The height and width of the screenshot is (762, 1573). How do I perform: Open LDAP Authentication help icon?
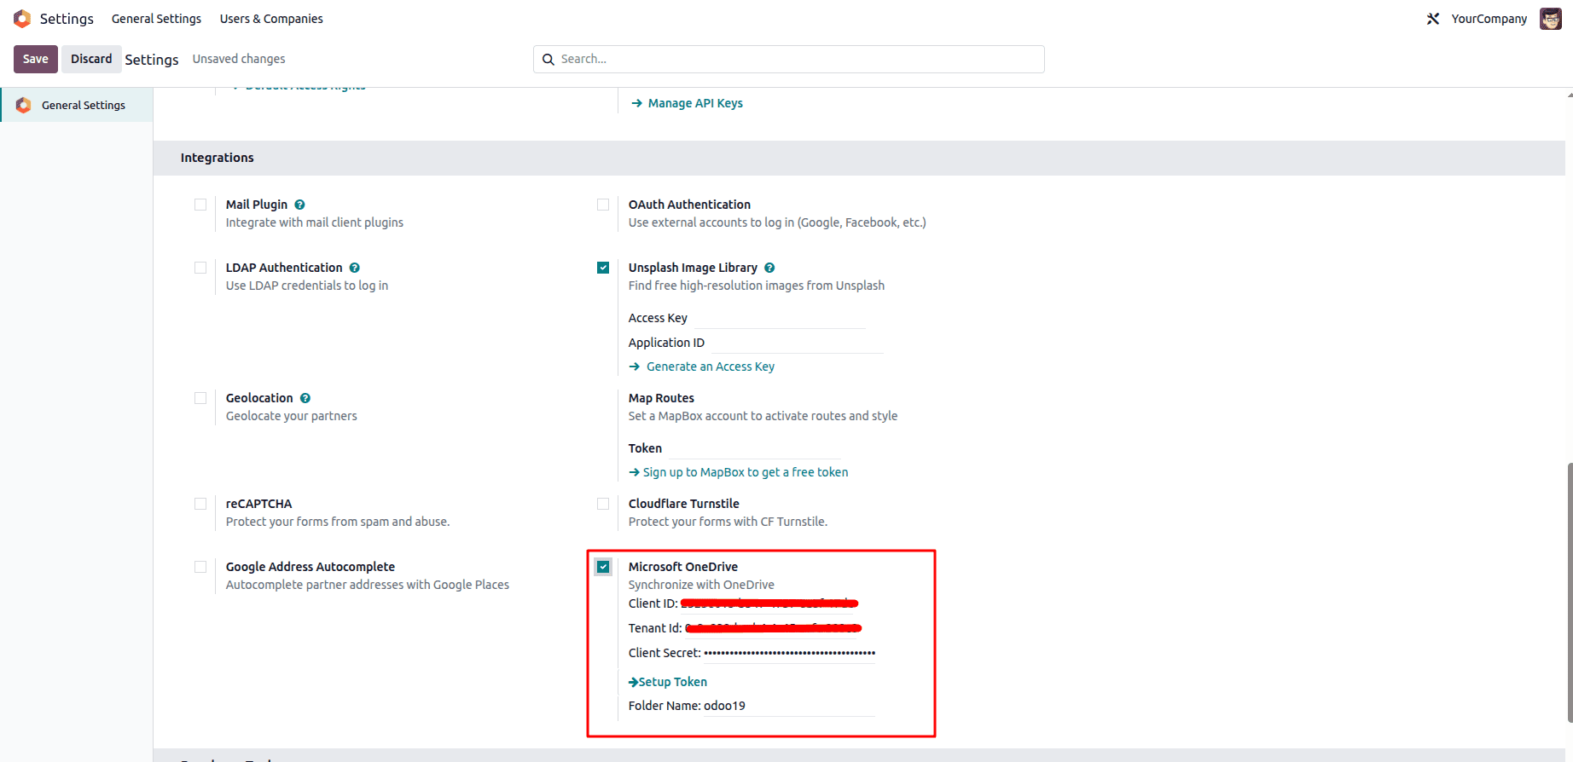point(354,268)
